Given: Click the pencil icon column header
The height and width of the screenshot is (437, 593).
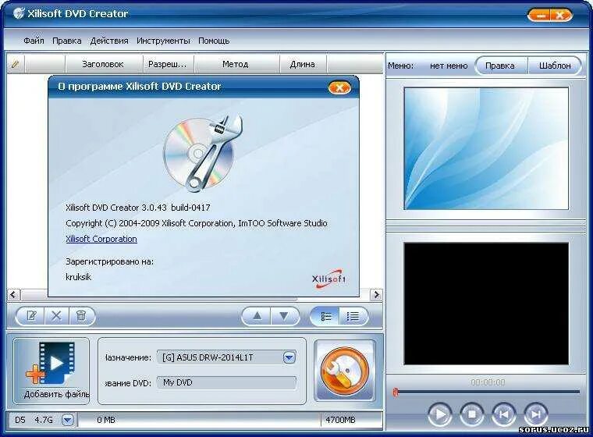Looking at the screenshot, I should point(15,64).
